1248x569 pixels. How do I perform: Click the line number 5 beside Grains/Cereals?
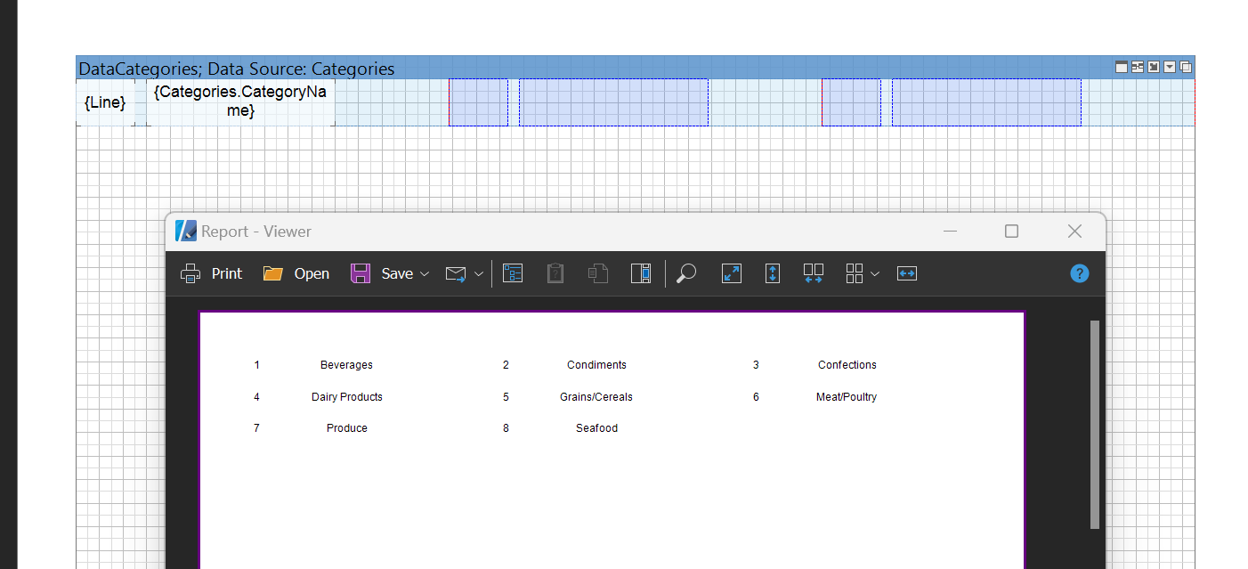point(506,397)
